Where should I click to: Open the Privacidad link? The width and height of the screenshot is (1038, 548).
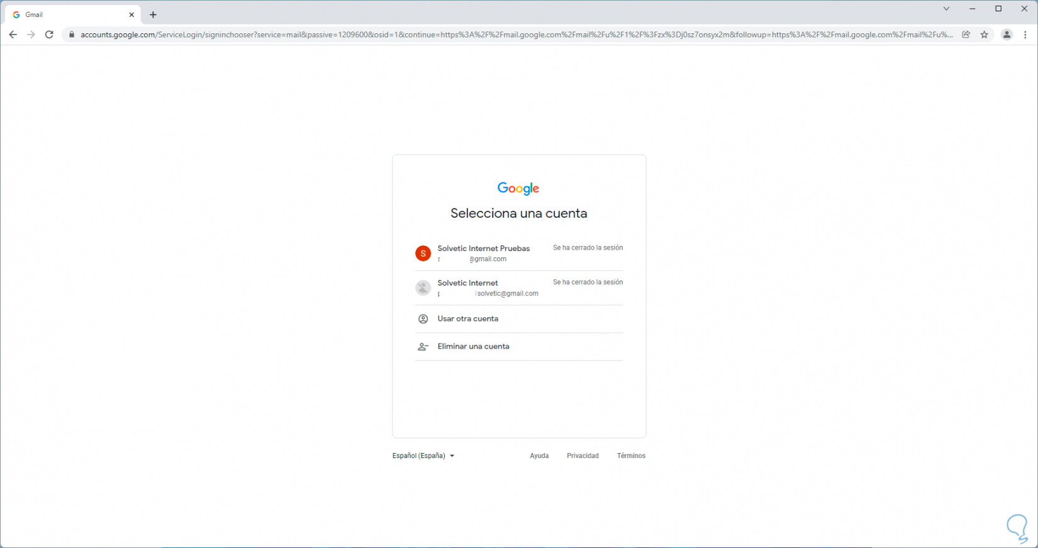(583, 456)
